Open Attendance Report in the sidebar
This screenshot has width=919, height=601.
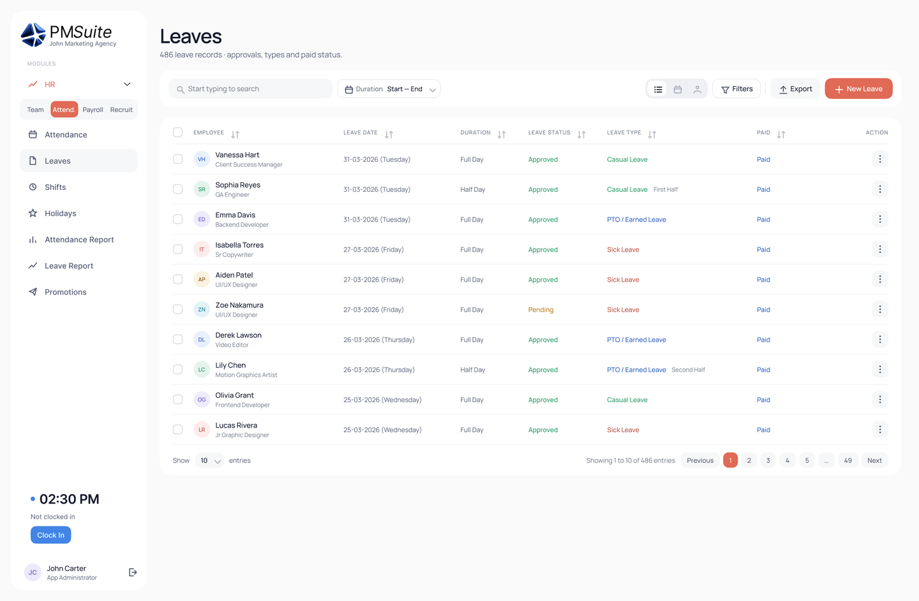click(78, 240)
